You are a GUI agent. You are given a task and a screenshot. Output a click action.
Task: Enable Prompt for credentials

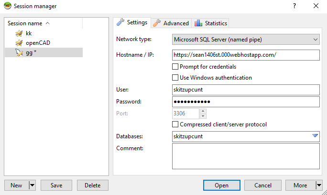(x=175, y=67)
